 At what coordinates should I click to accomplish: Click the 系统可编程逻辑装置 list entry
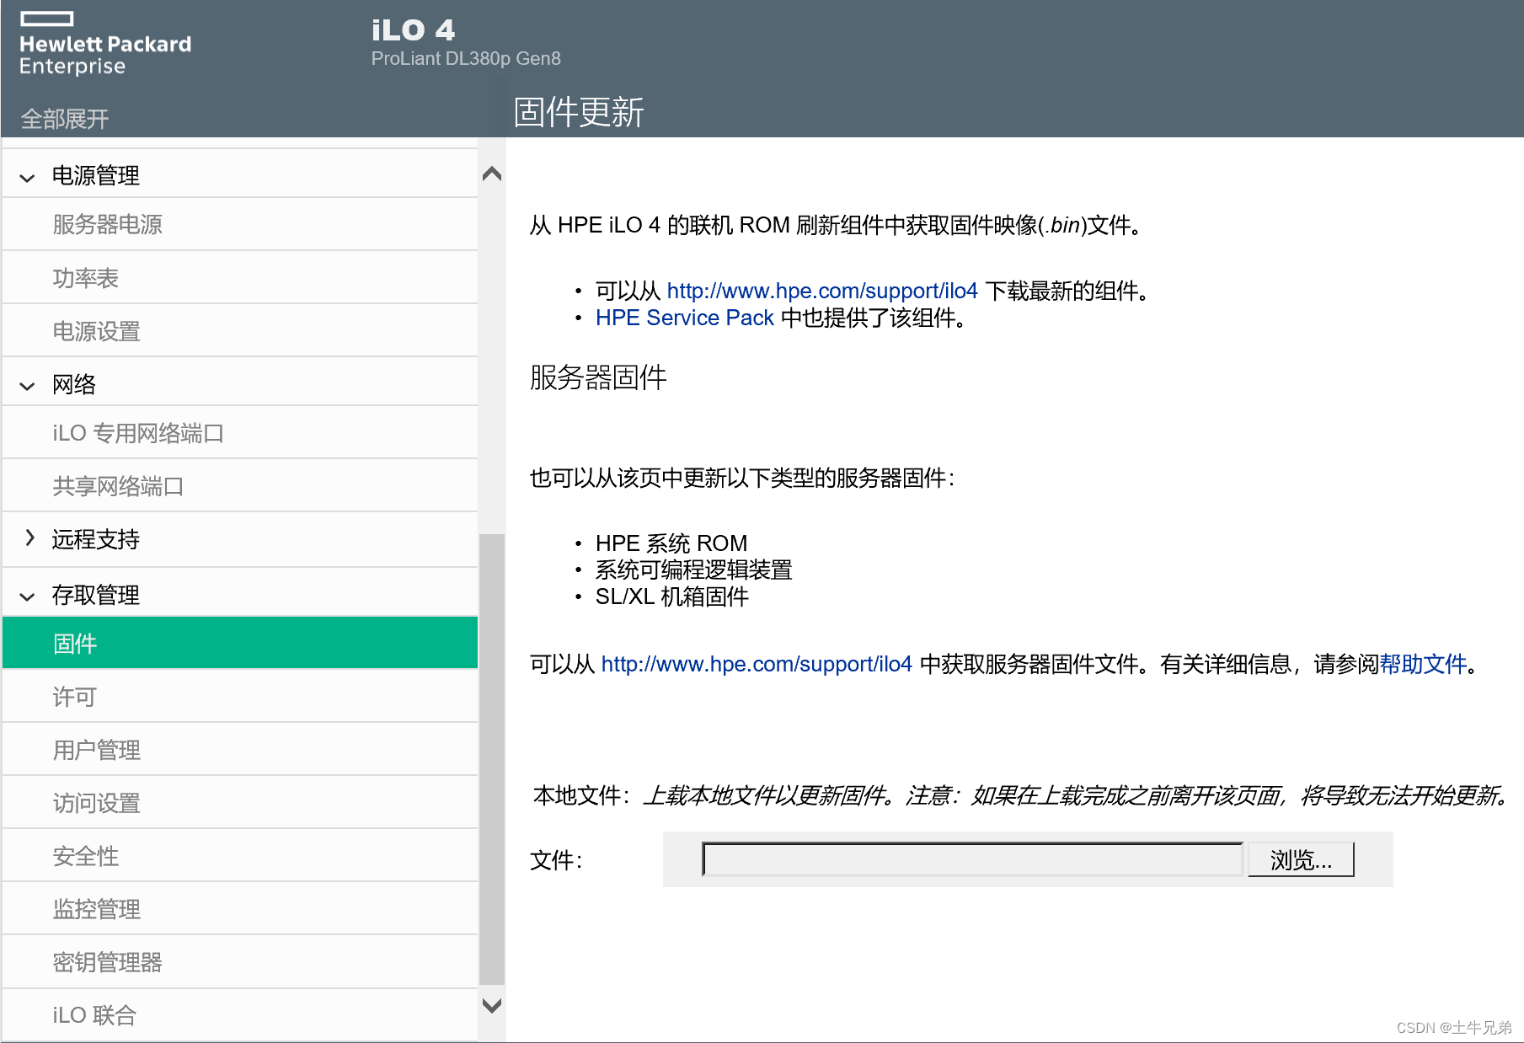coord(694,570)
